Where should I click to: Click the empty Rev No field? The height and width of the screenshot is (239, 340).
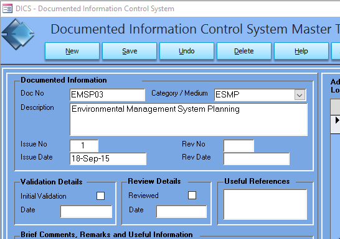[238, 145]
